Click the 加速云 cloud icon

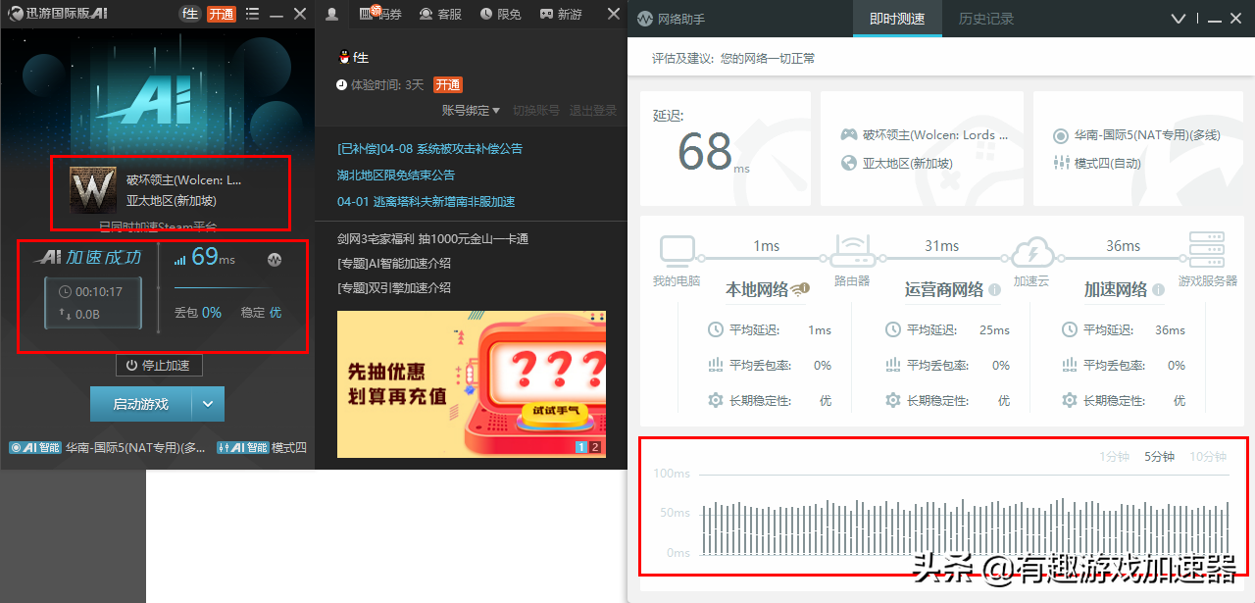point(1031,252)
